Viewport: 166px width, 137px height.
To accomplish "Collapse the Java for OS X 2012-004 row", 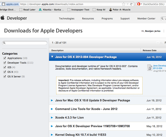I will (52, 57).
